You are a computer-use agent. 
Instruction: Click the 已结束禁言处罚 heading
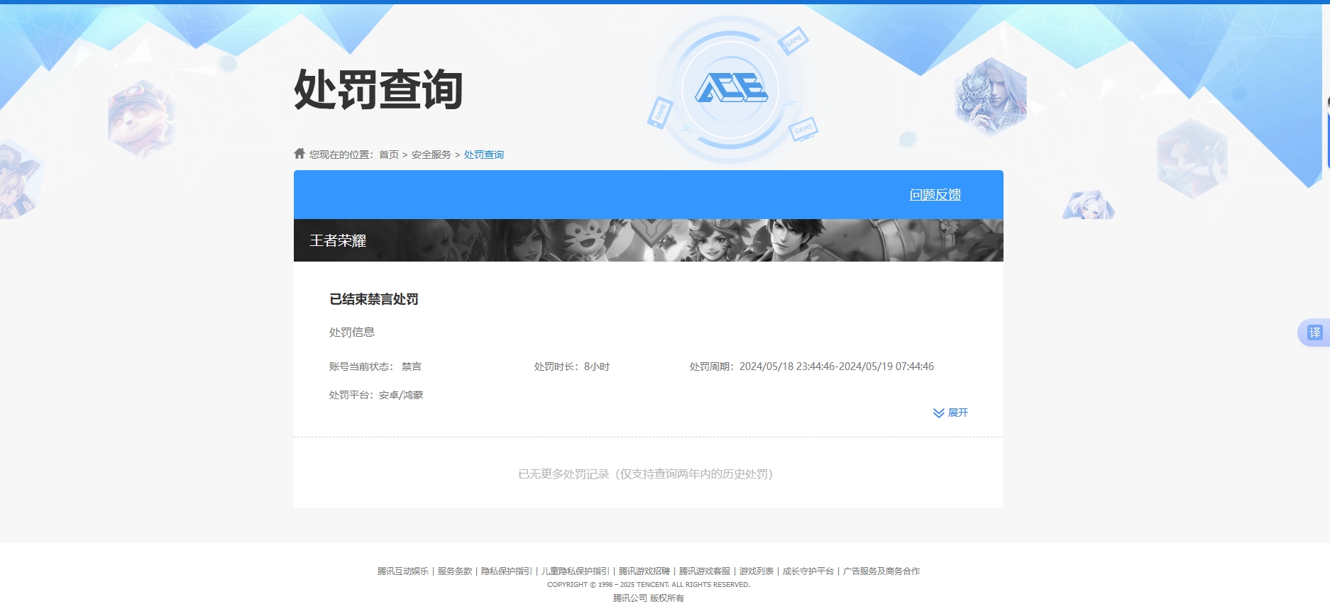[x=374, y=299]
